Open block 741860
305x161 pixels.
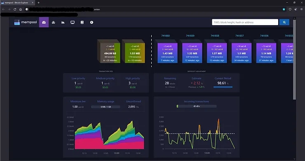coord(166,36)
